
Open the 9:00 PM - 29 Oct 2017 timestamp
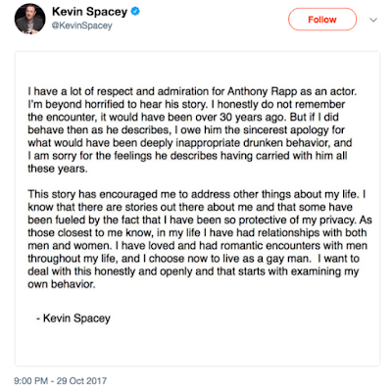point(61,381)
